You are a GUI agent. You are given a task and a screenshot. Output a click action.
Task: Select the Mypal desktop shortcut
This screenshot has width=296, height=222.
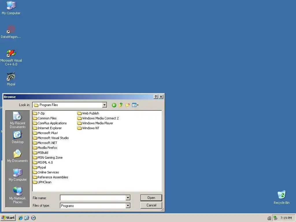(x=11, y=79)
